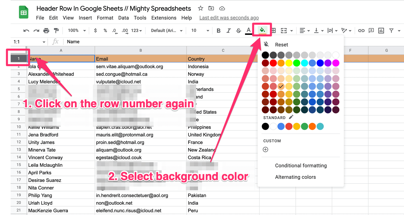Add a custom color with plus icon
The width and height of the screenshot is (404, 215).
point(265,149)
